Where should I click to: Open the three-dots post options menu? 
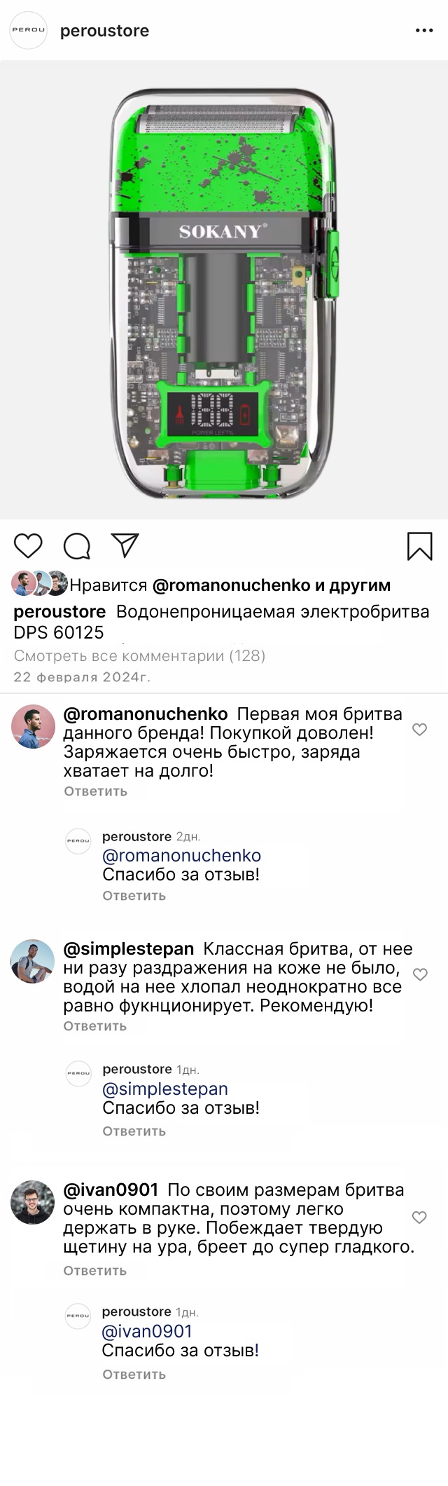point(424,31)
